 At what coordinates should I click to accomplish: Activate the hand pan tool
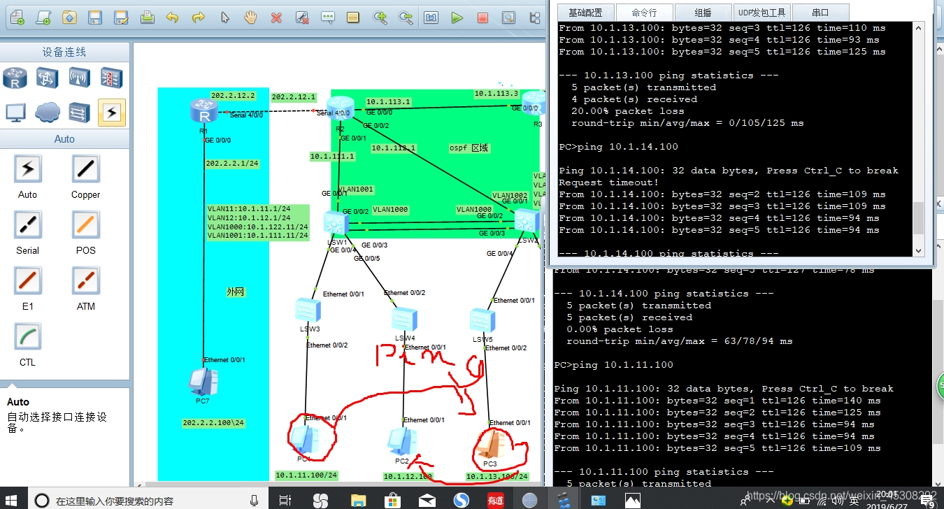point(250,17)
